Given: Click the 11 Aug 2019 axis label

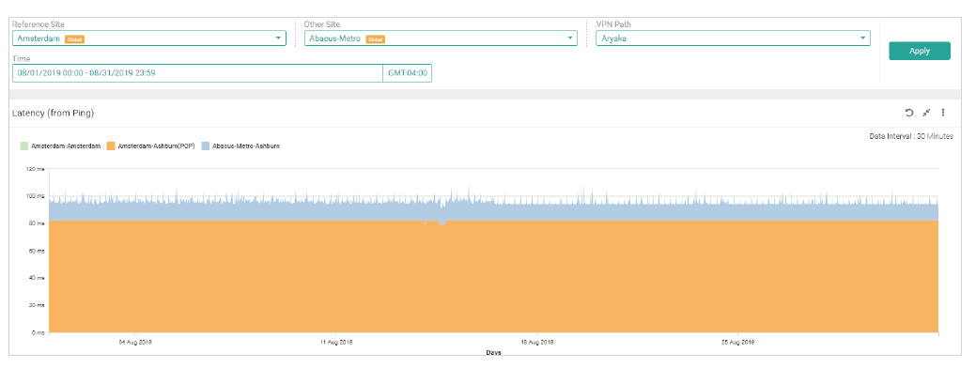Looking at the screenshot, I should [336, 342].
